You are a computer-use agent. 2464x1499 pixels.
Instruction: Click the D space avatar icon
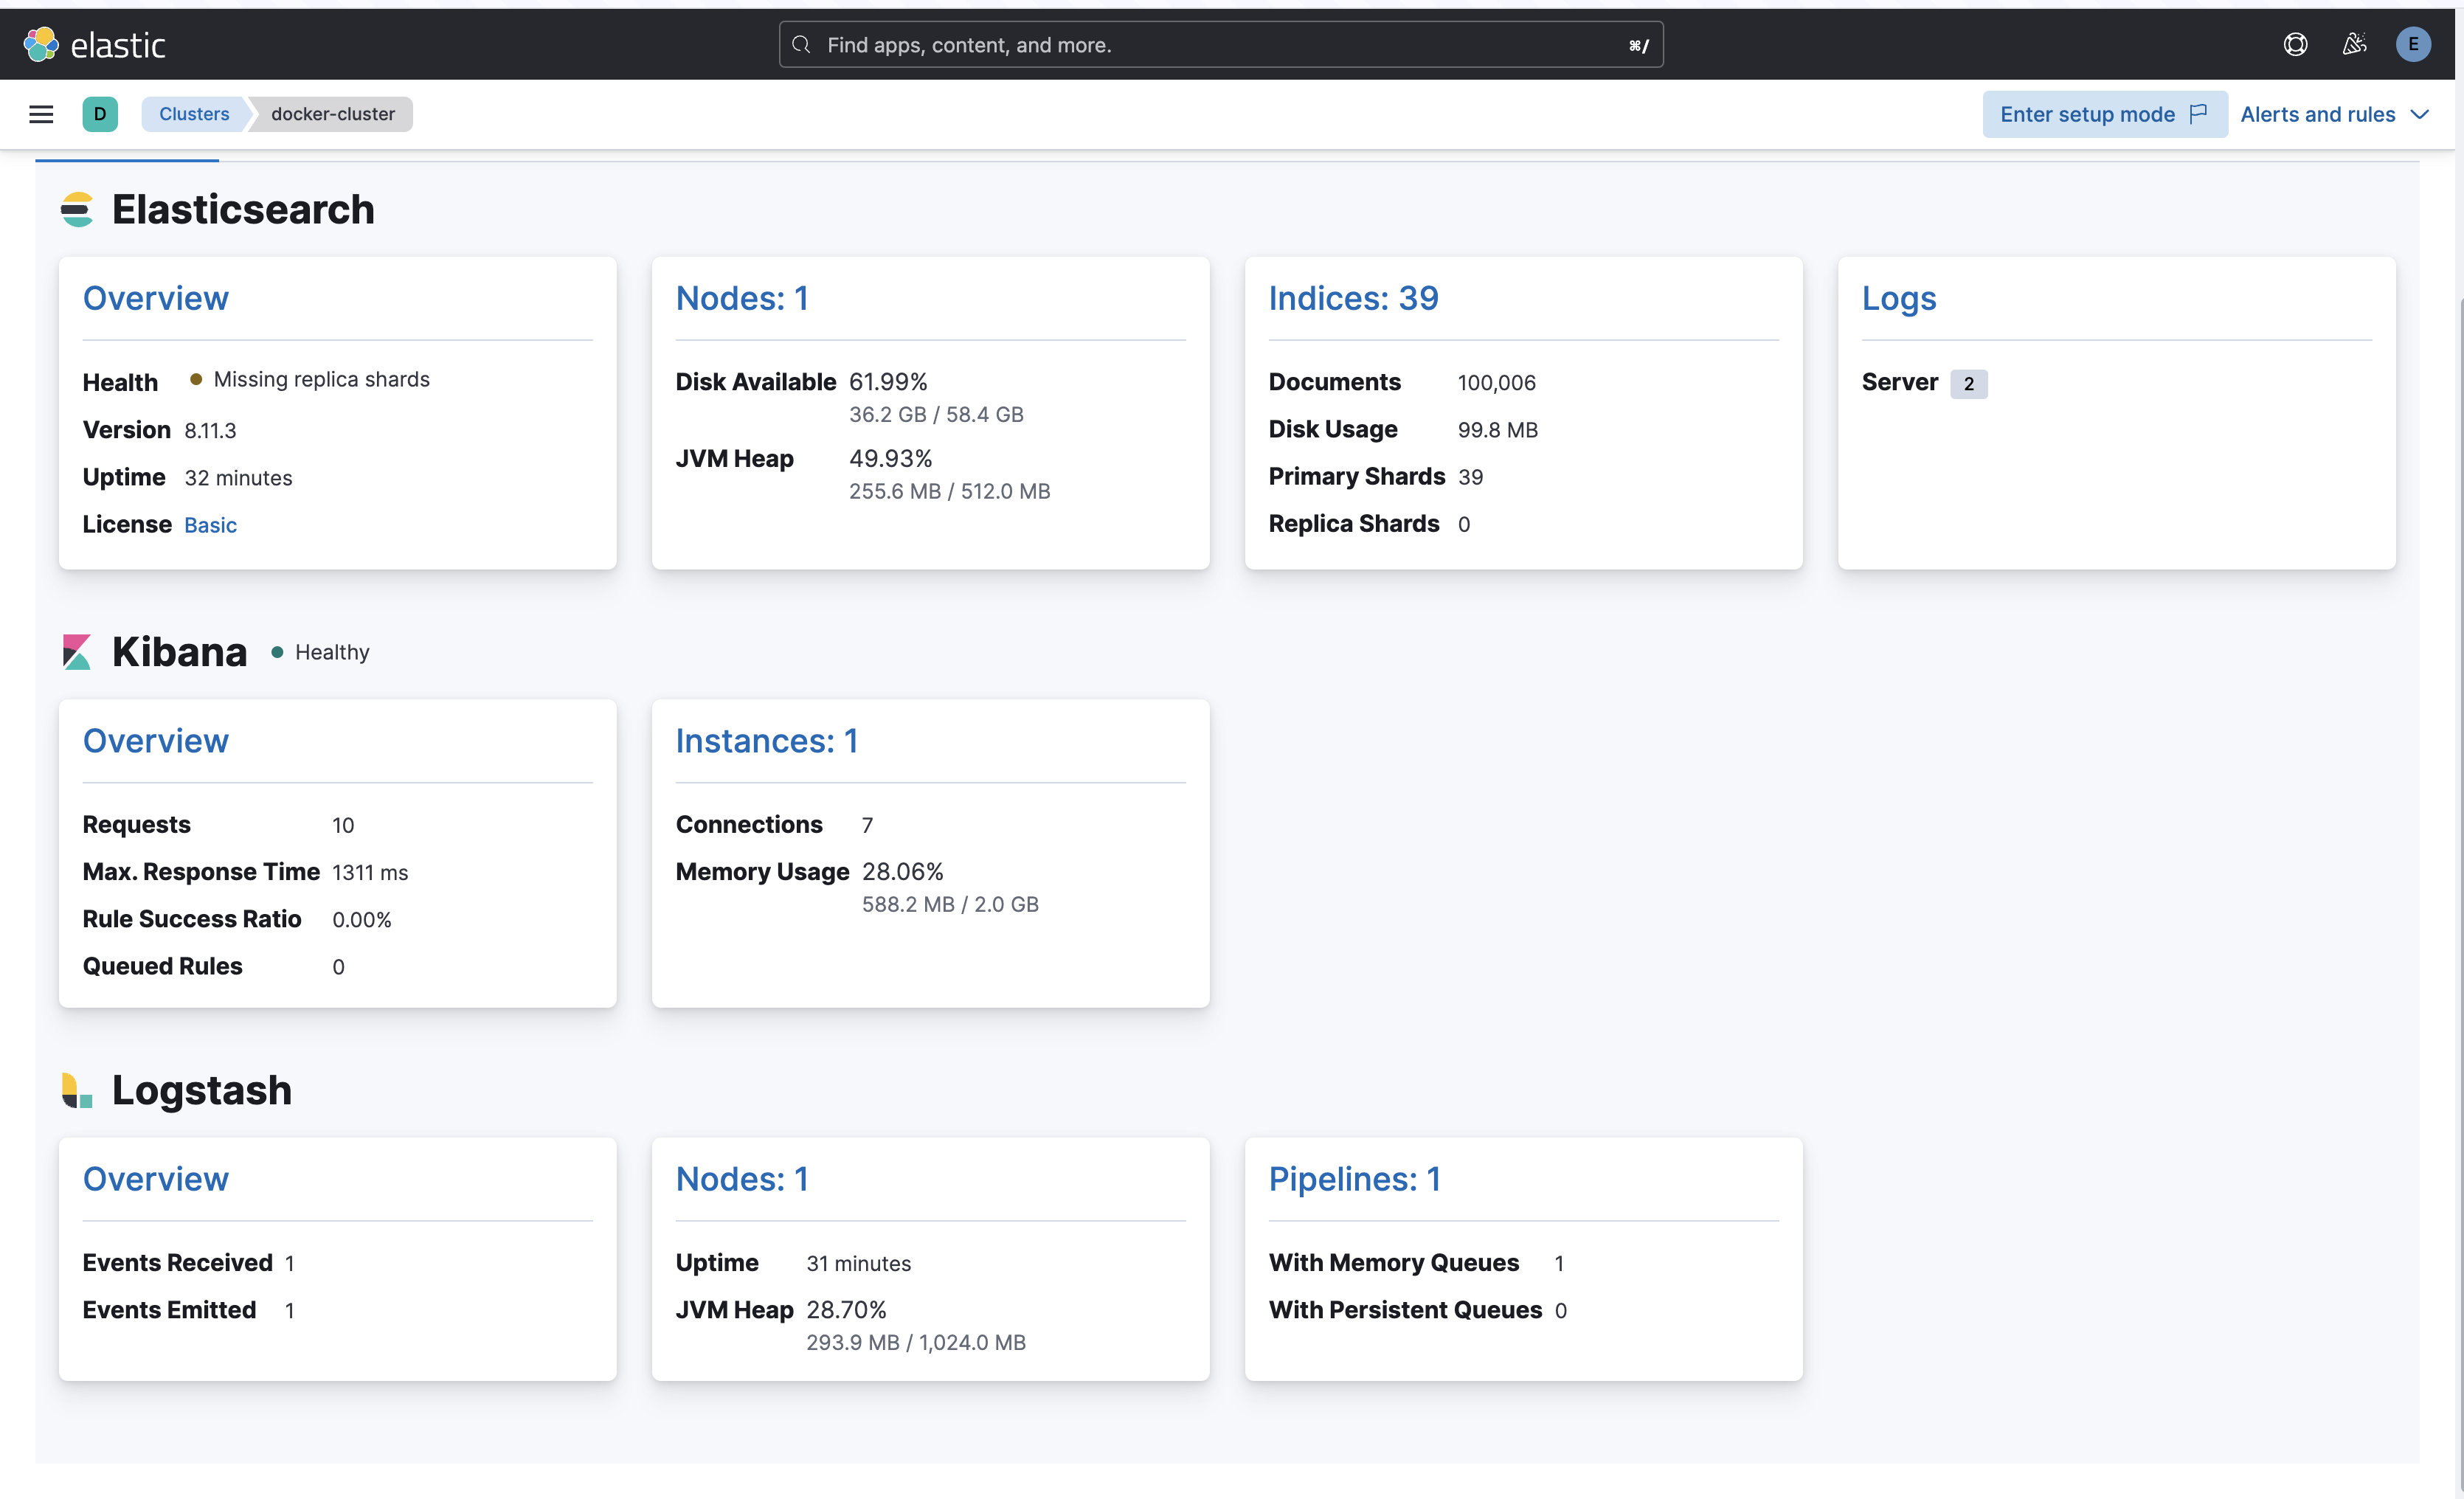pos(100,114)
